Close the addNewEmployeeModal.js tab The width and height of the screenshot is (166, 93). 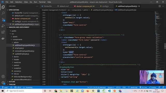[x=139, y=6]
